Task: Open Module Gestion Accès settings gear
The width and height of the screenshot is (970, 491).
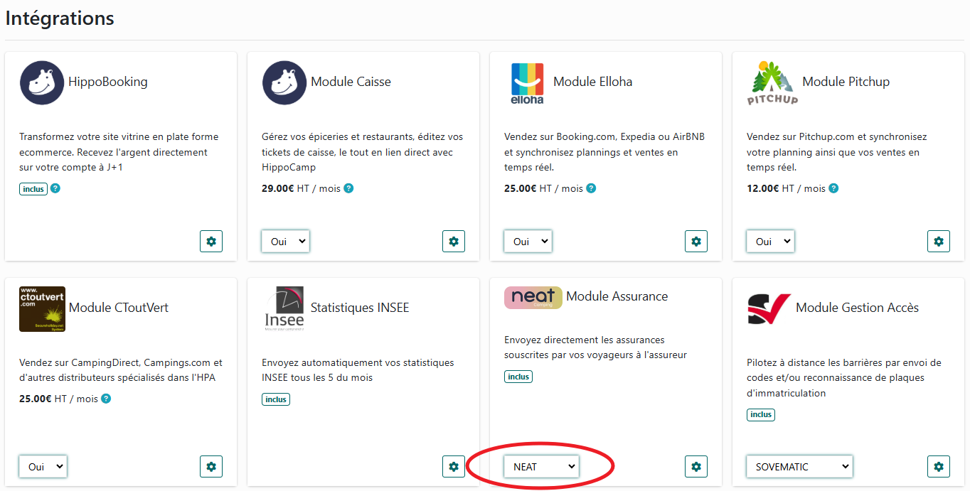Action: tap(939, 467)
